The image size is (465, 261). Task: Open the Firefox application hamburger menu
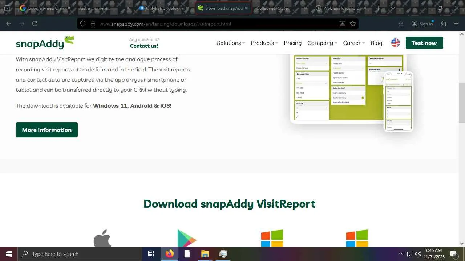(x=456, y=24)
